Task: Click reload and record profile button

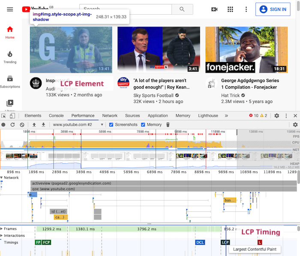Action: pyautogui.click(x=12, y=125)
